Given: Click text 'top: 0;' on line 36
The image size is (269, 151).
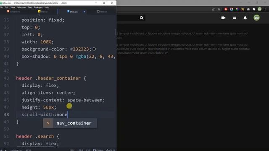Looking at the screenshot, I should point(31,27).
